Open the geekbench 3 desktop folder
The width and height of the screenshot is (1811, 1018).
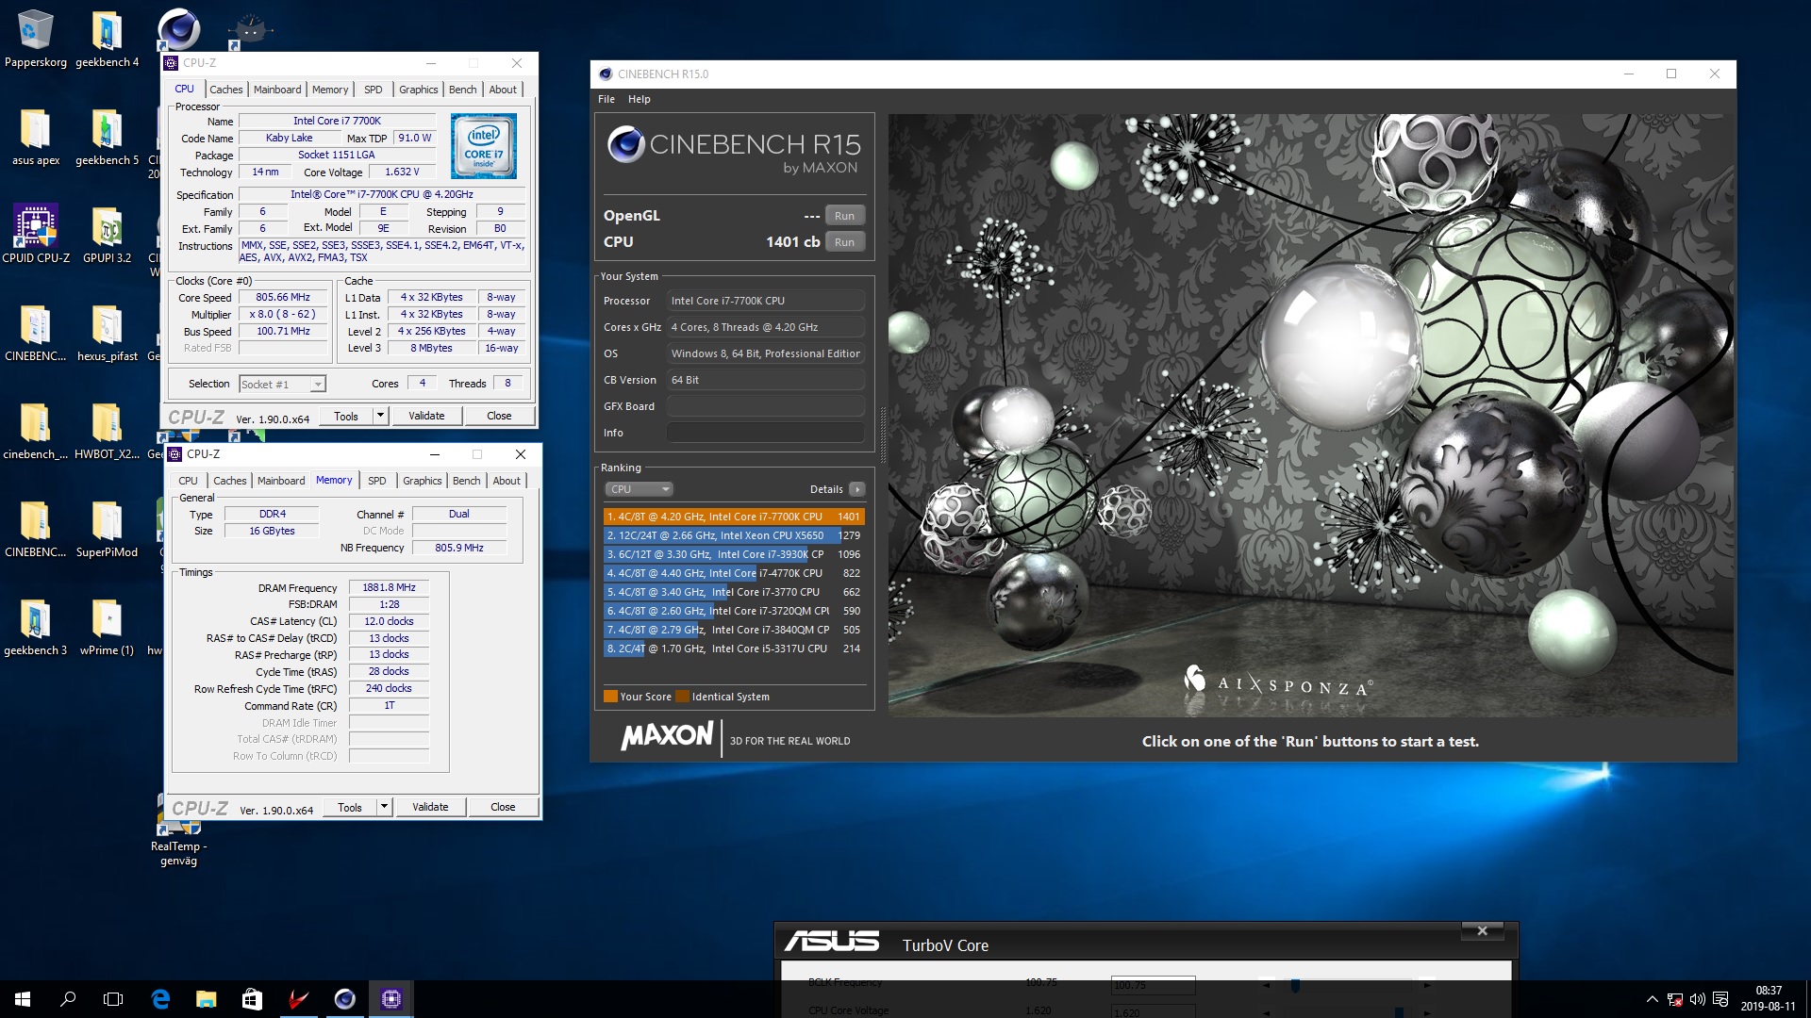click(35, 627)
